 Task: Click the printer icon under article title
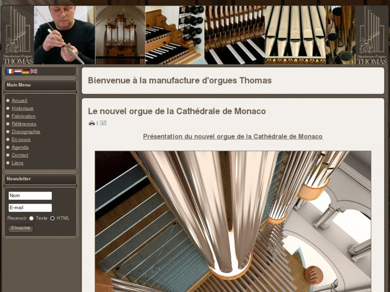pyautogui.click(x=92, y=123)
